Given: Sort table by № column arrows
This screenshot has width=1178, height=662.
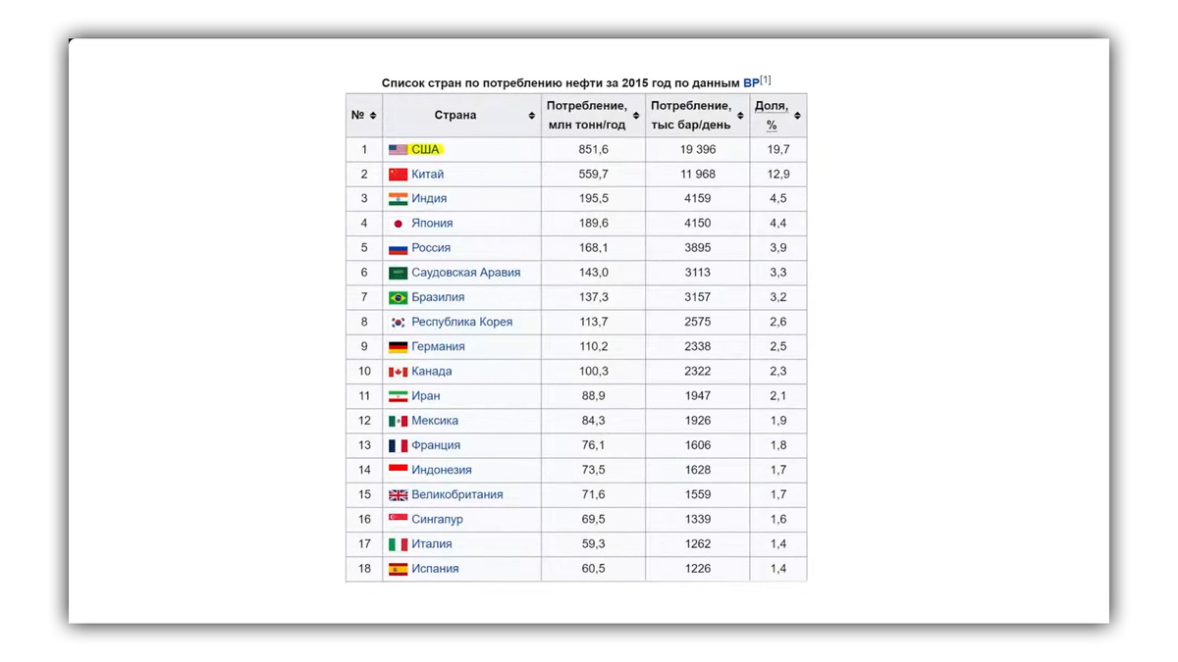Looking at the screenshot, I should [373, 116].
